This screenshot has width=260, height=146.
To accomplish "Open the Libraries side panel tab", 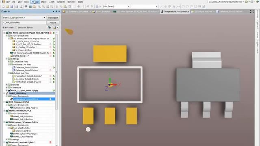I will click(x=257, y=34).
